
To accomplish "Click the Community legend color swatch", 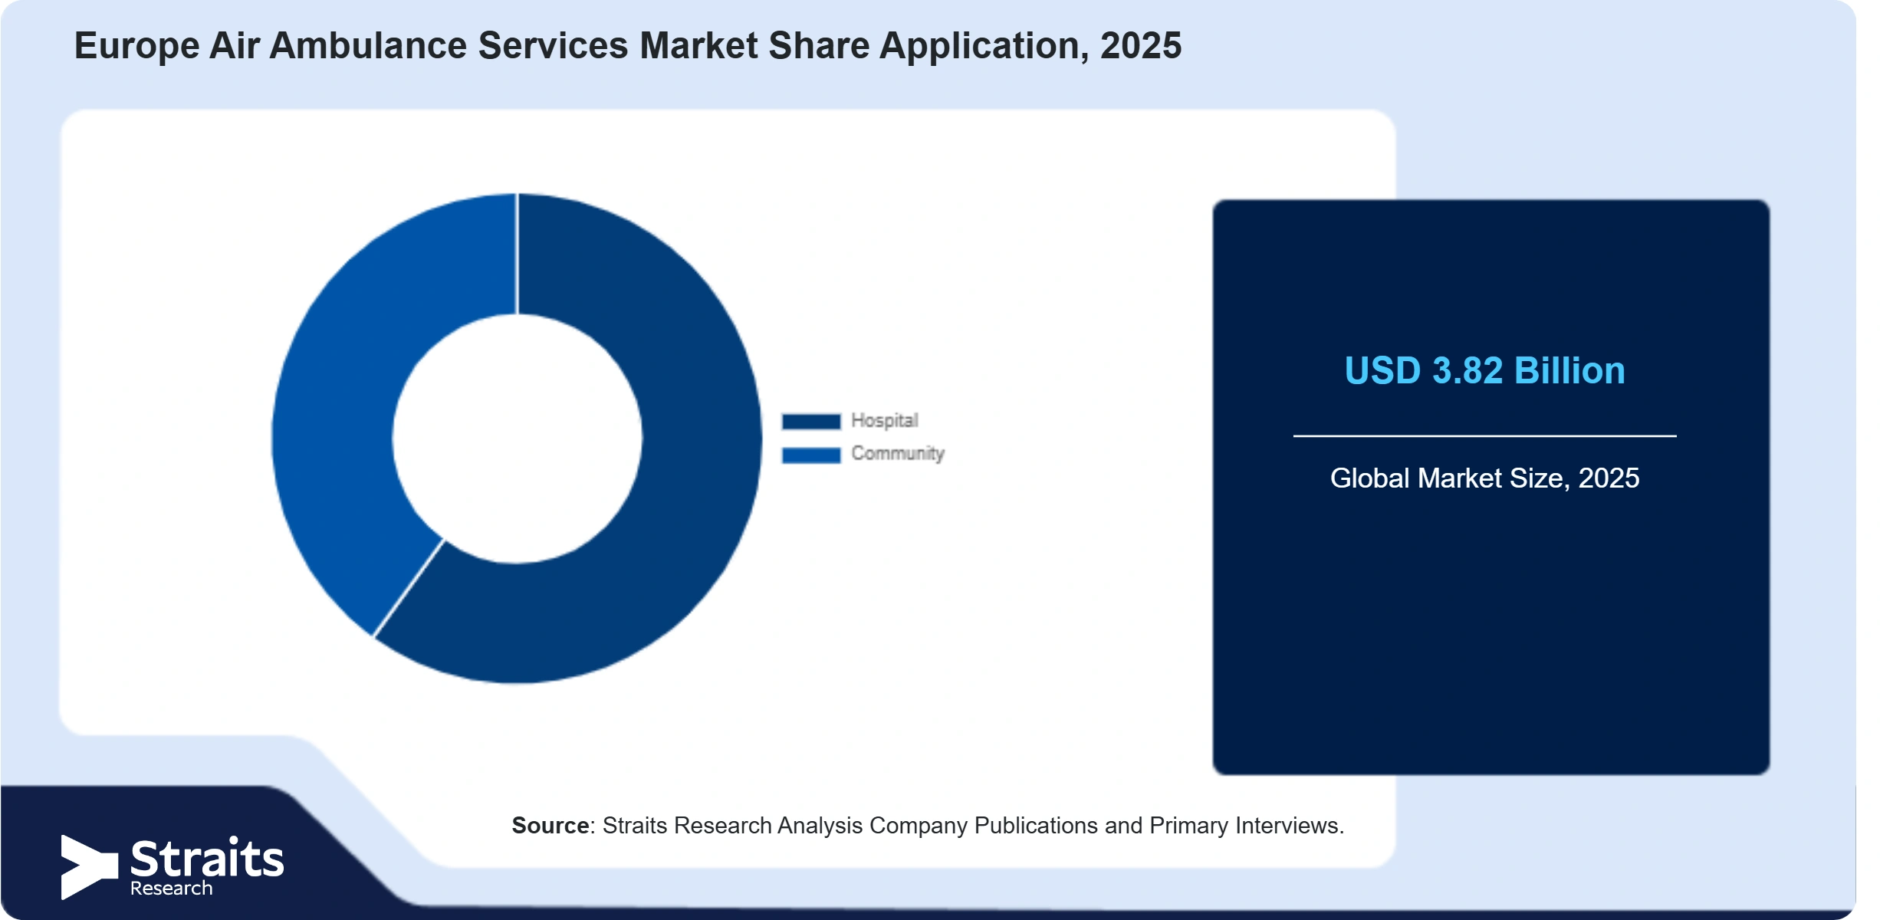I will coord(811,455).
